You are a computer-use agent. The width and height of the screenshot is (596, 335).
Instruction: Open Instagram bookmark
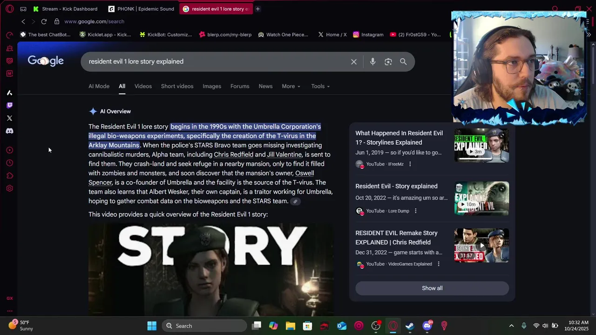pos(368,34)
